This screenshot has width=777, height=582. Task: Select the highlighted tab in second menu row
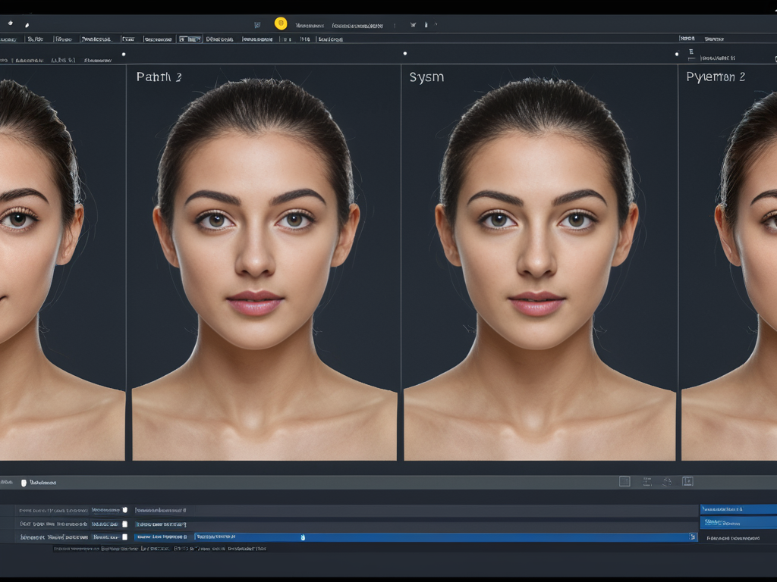[x=190, y=39]
